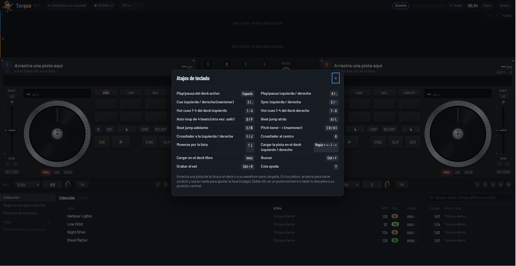Click right FX assign button 3
The height and width of the screenshot is (266, 516).
point(493,184)
